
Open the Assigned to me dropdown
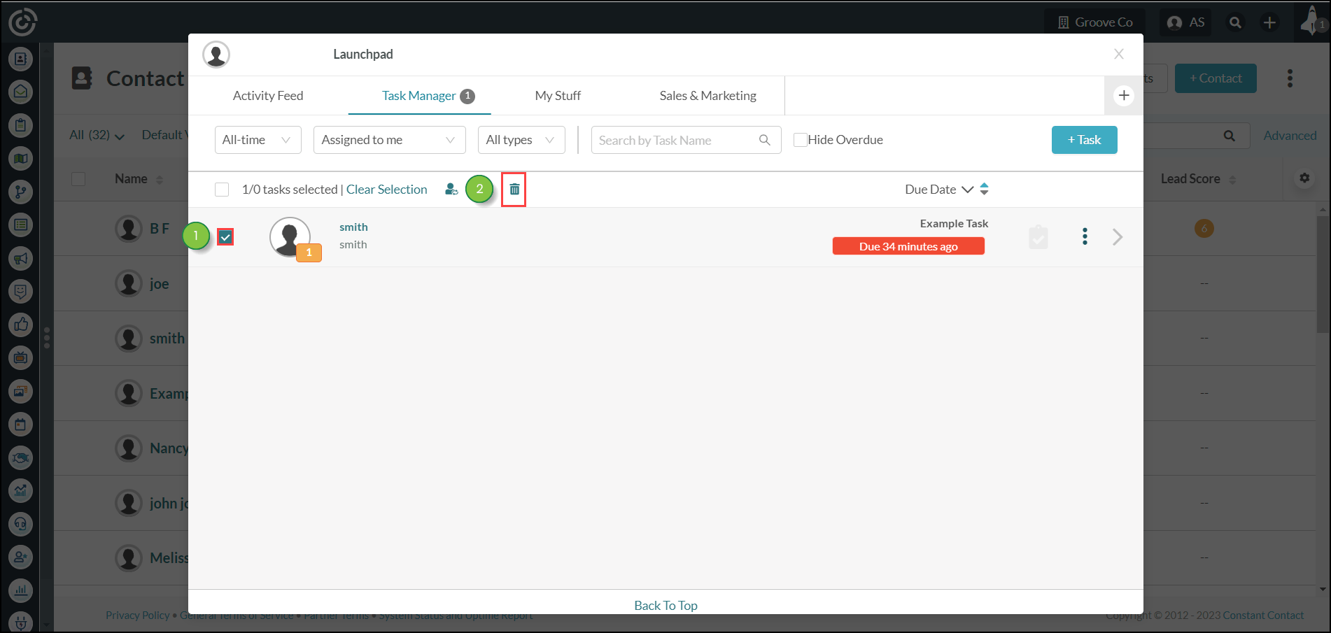coord(390,140)
